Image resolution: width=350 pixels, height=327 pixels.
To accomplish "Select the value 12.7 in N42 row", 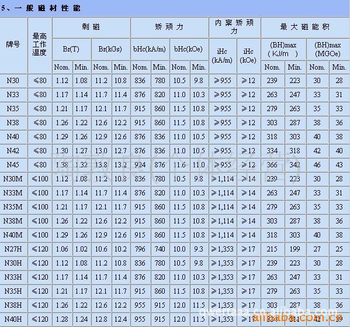I will [x=121, y=151].
